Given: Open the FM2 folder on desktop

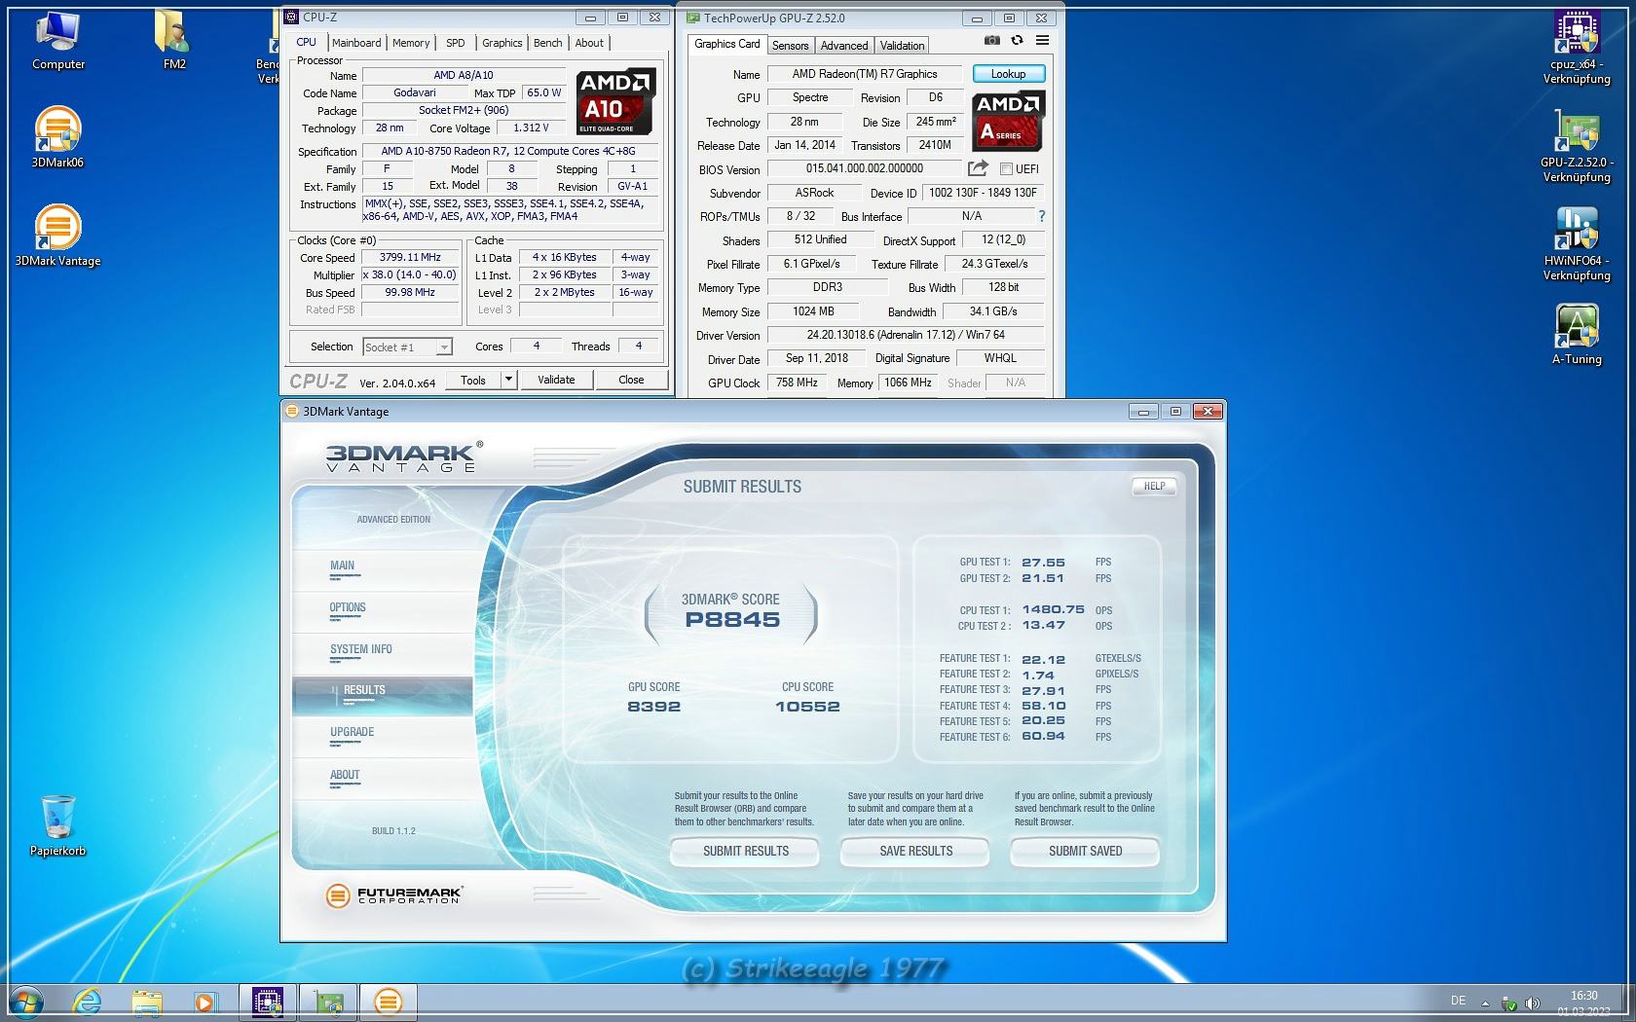Looking at the screenshot, I should 174,42.
